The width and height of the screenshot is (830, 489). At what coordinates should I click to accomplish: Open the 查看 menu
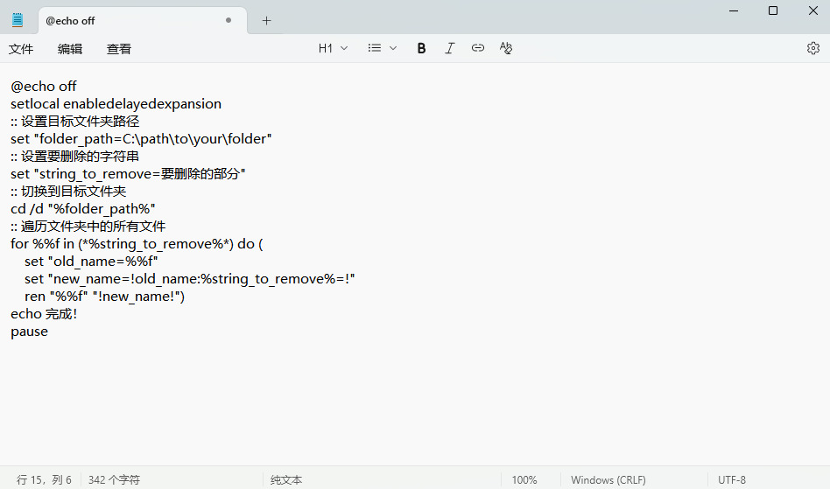pos(119,49)
